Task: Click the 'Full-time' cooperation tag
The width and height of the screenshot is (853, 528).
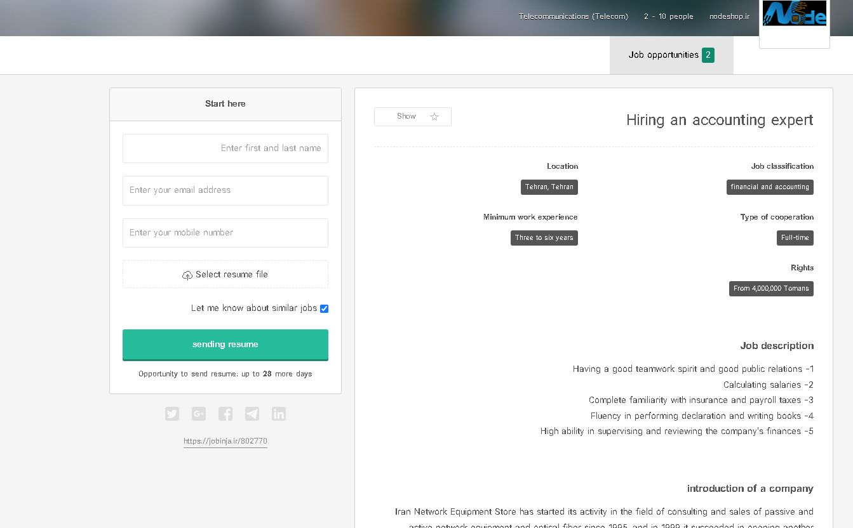Action: point(795,238)
